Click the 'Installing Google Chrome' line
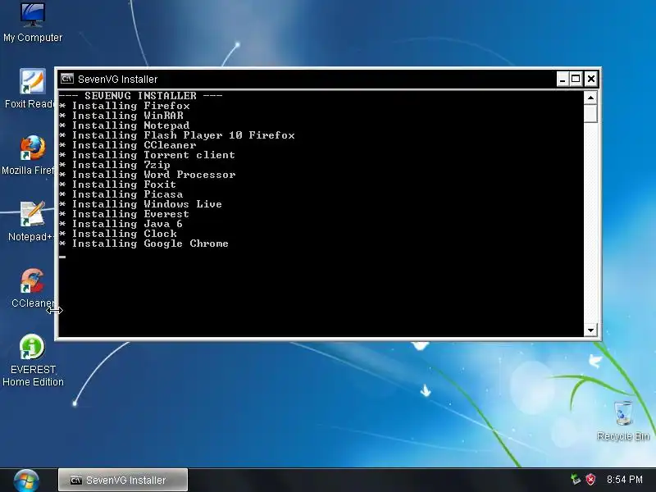This screenshot has width=656, height=492. click(x=144, y=244)
